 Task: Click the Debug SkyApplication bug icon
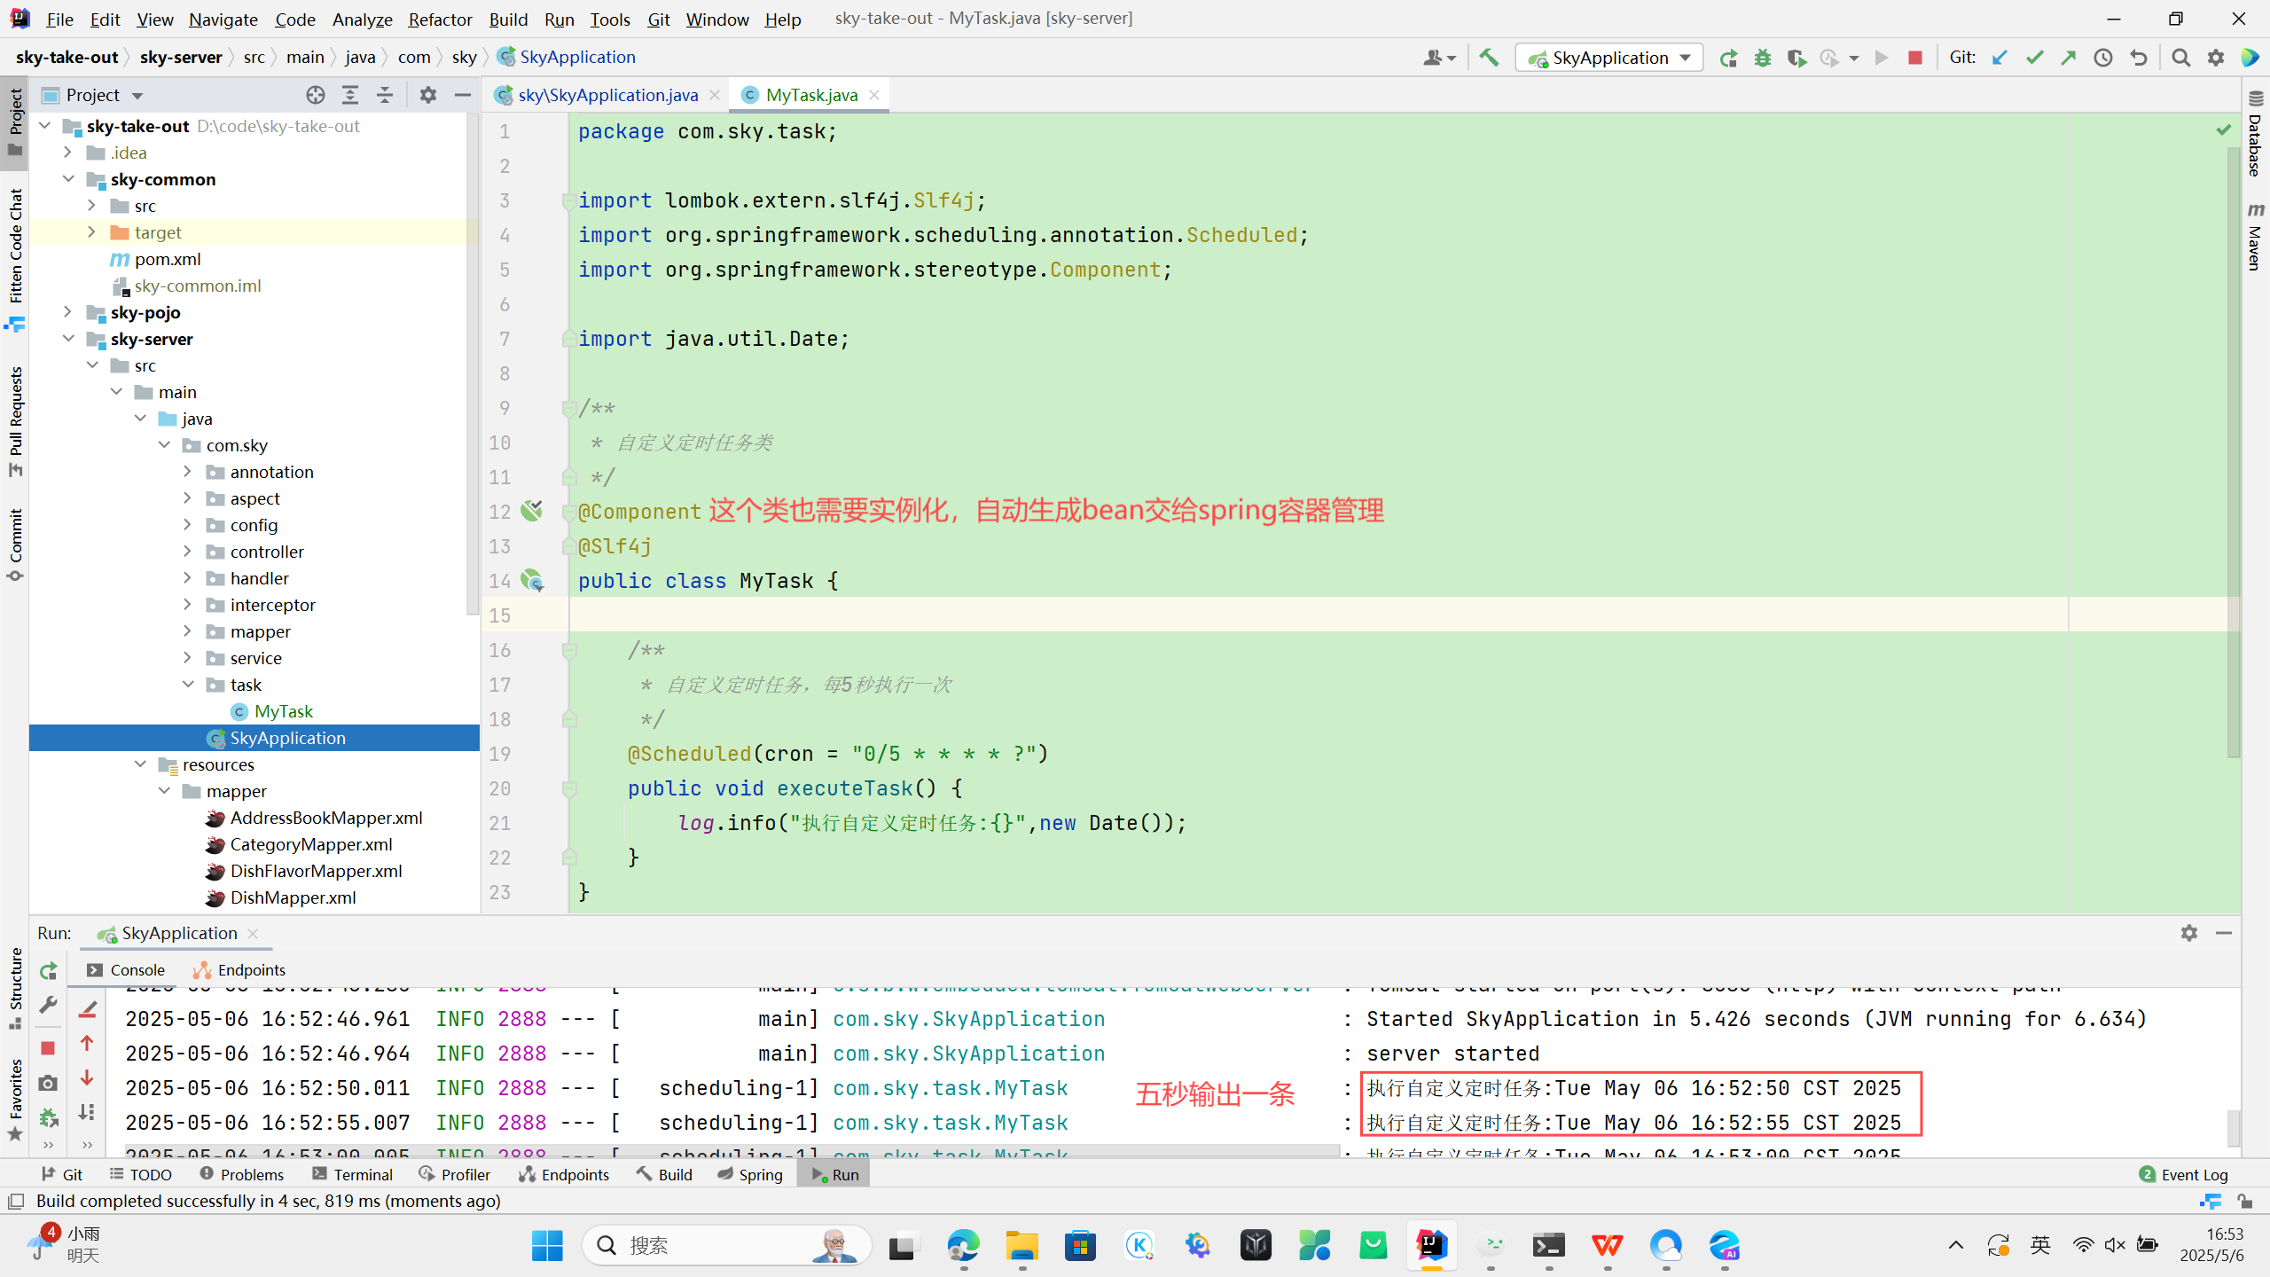[x=1762, y=58]
